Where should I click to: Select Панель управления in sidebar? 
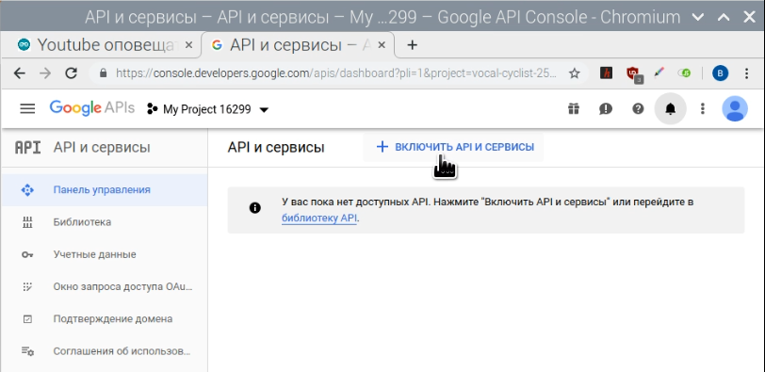coord(104,189)
